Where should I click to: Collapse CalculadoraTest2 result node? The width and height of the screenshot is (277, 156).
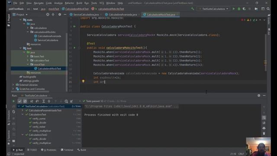23,135
